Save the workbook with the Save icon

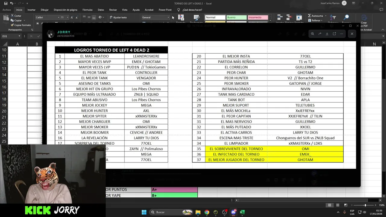tap(6, 3)
